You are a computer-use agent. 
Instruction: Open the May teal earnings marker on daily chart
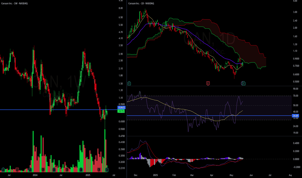[x=244, y=83]
